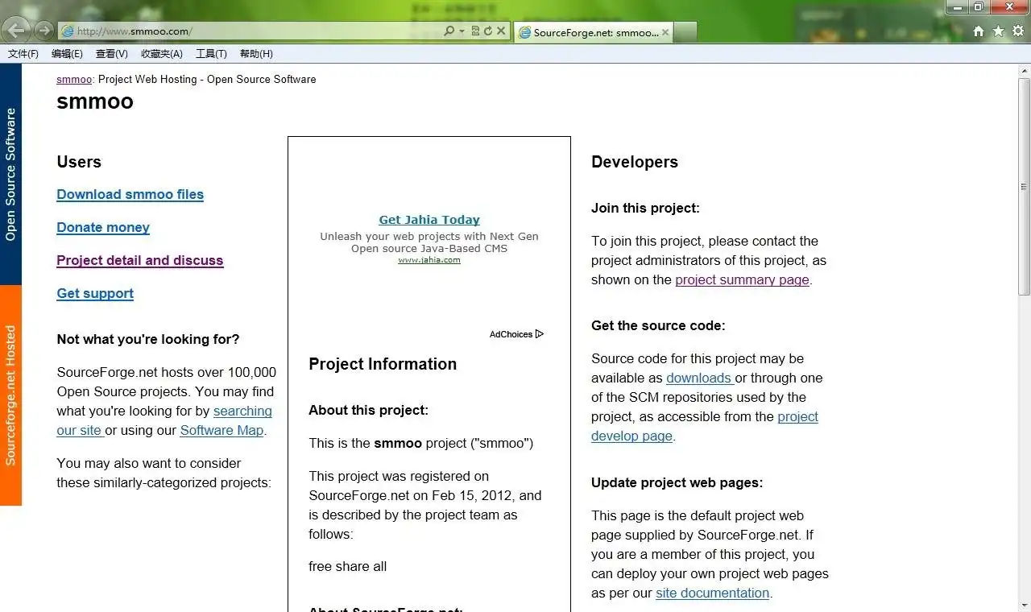The image size is (1031, 612).
Task: Click the scrollbar up arrow
Action: [1024, 70]
